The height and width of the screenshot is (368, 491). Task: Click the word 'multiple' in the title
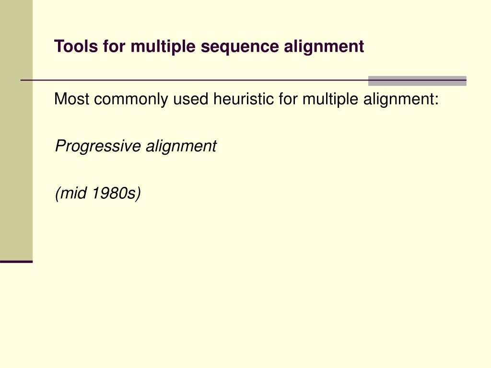click(163, 46)
